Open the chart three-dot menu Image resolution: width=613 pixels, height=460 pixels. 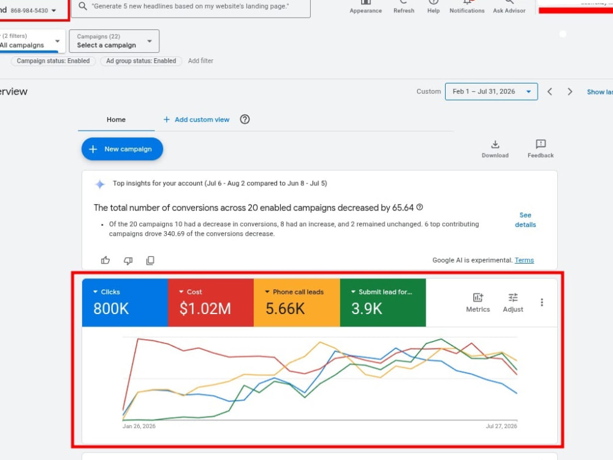(542, 302)
